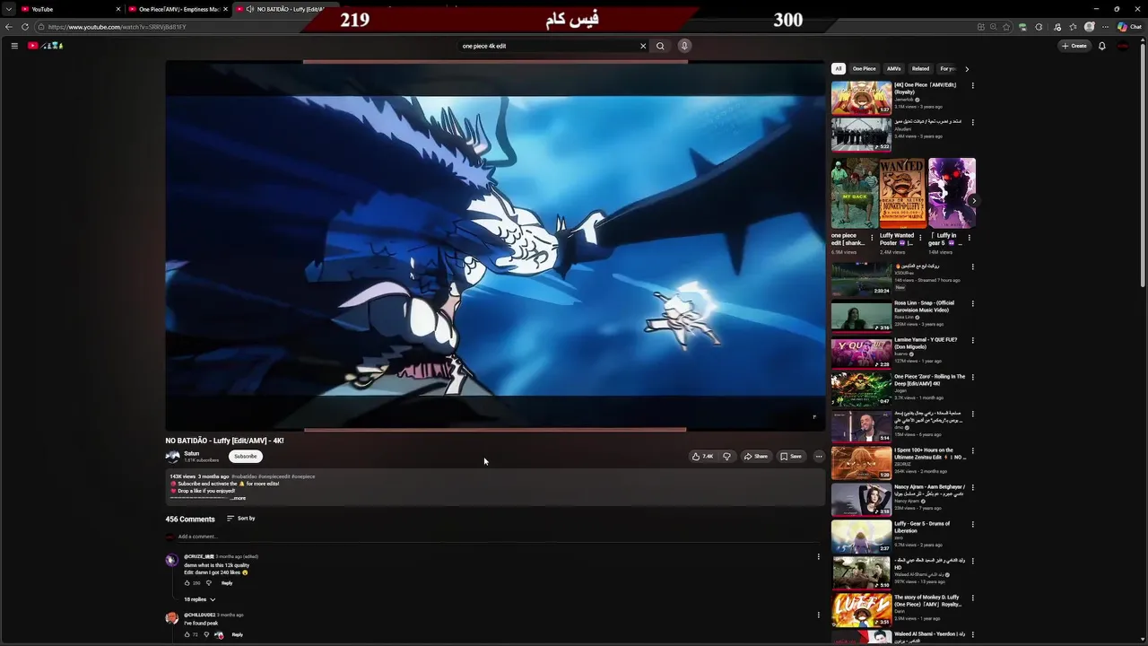Click the search magnifier button
Image resolution: width=1148 pixels, height=646 pixels.
(660, 46)
